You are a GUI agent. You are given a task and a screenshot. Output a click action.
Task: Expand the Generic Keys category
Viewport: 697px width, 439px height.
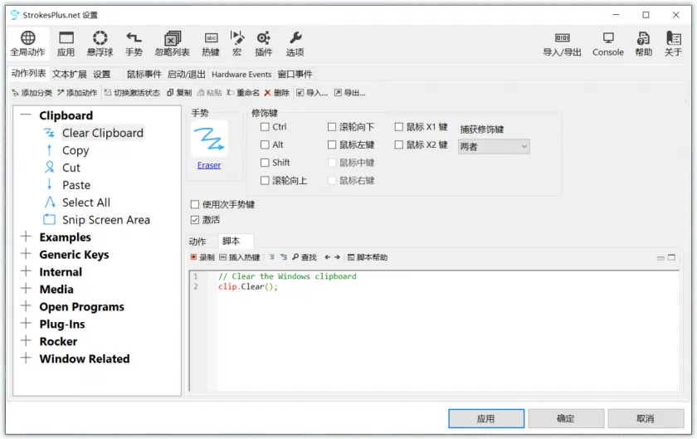click(x=26, y=254)
